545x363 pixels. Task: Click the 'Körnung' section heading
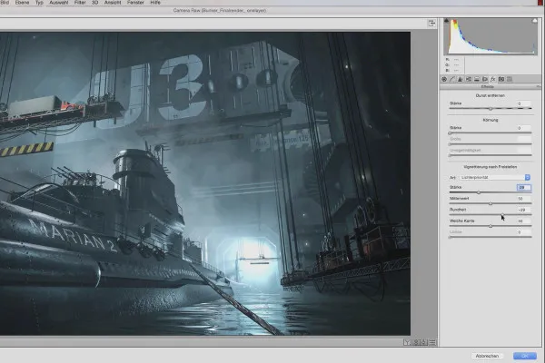point(490,120)
